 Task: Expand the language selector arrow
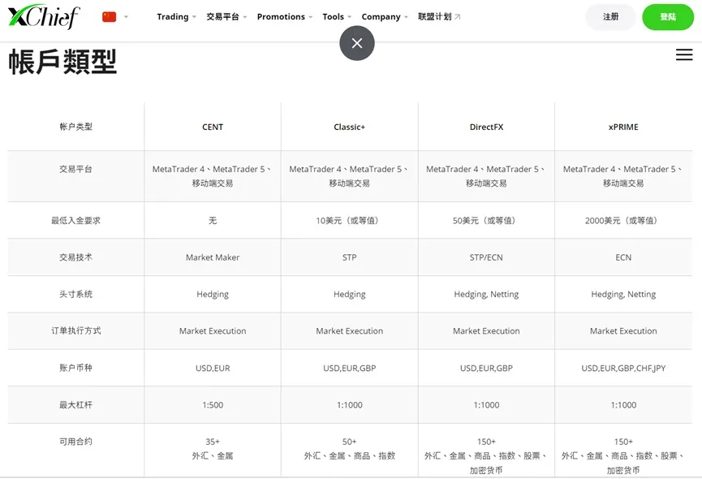pos(127,17)
